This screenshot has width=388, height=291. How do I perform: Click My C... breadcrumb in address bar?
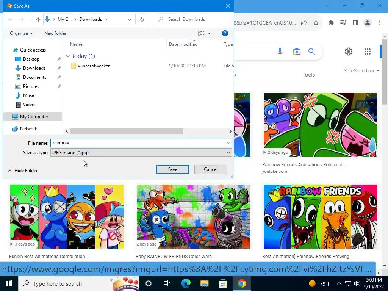tap(64, 19)
